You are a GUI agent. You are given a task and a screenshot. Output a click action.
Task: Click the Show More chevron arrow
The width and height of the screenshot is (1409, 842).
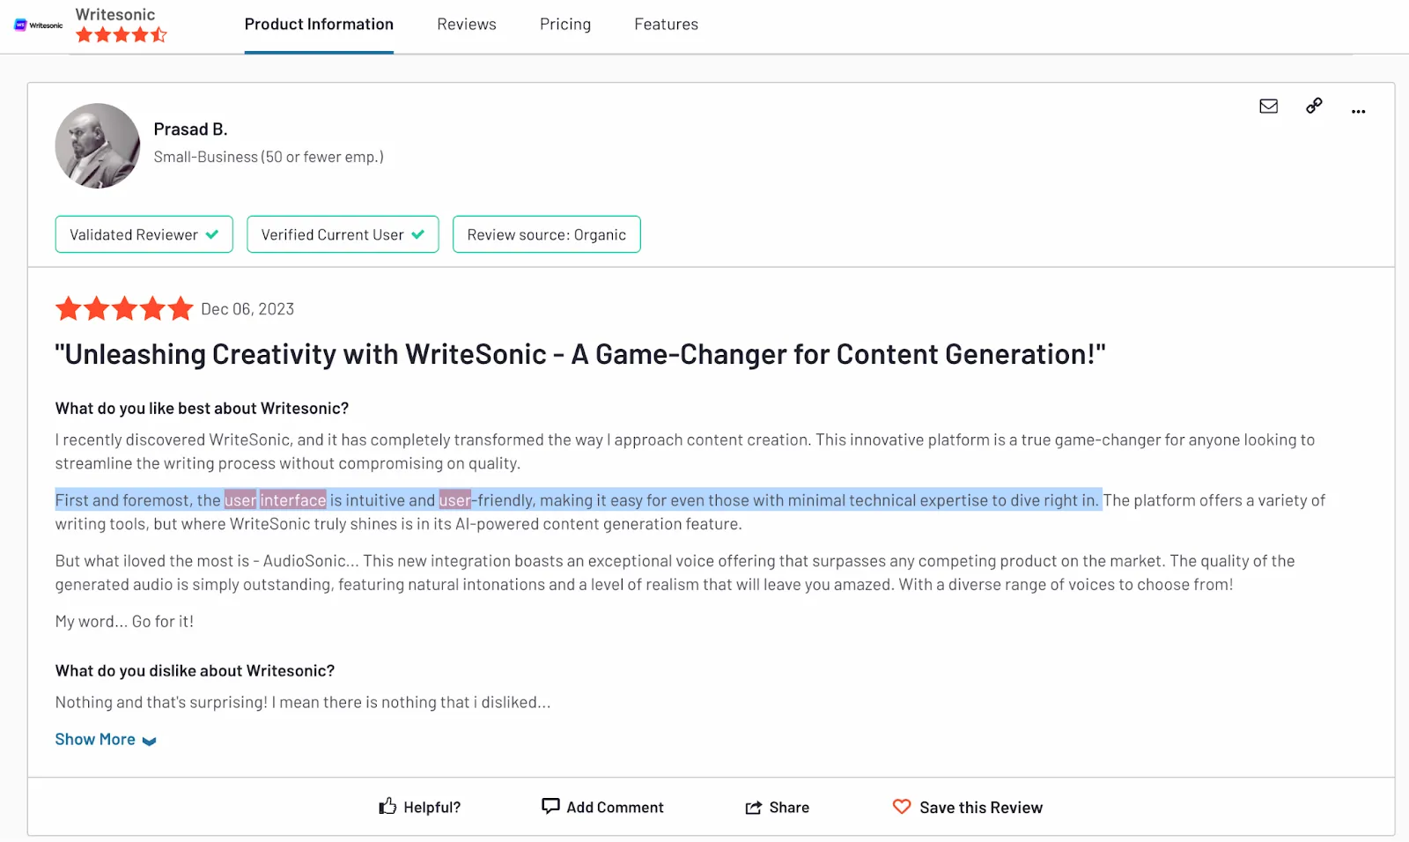pyautogui.click(x=149, y=742)
